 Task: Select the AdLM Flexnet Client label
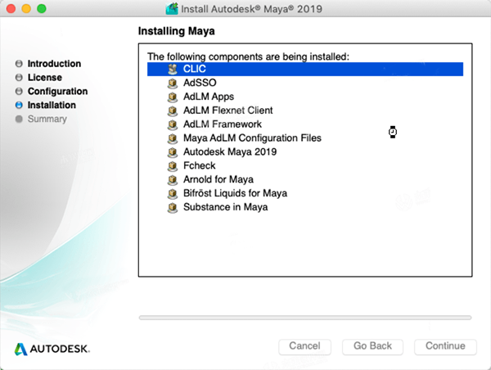pyautogui.click(x=228, y=111)
